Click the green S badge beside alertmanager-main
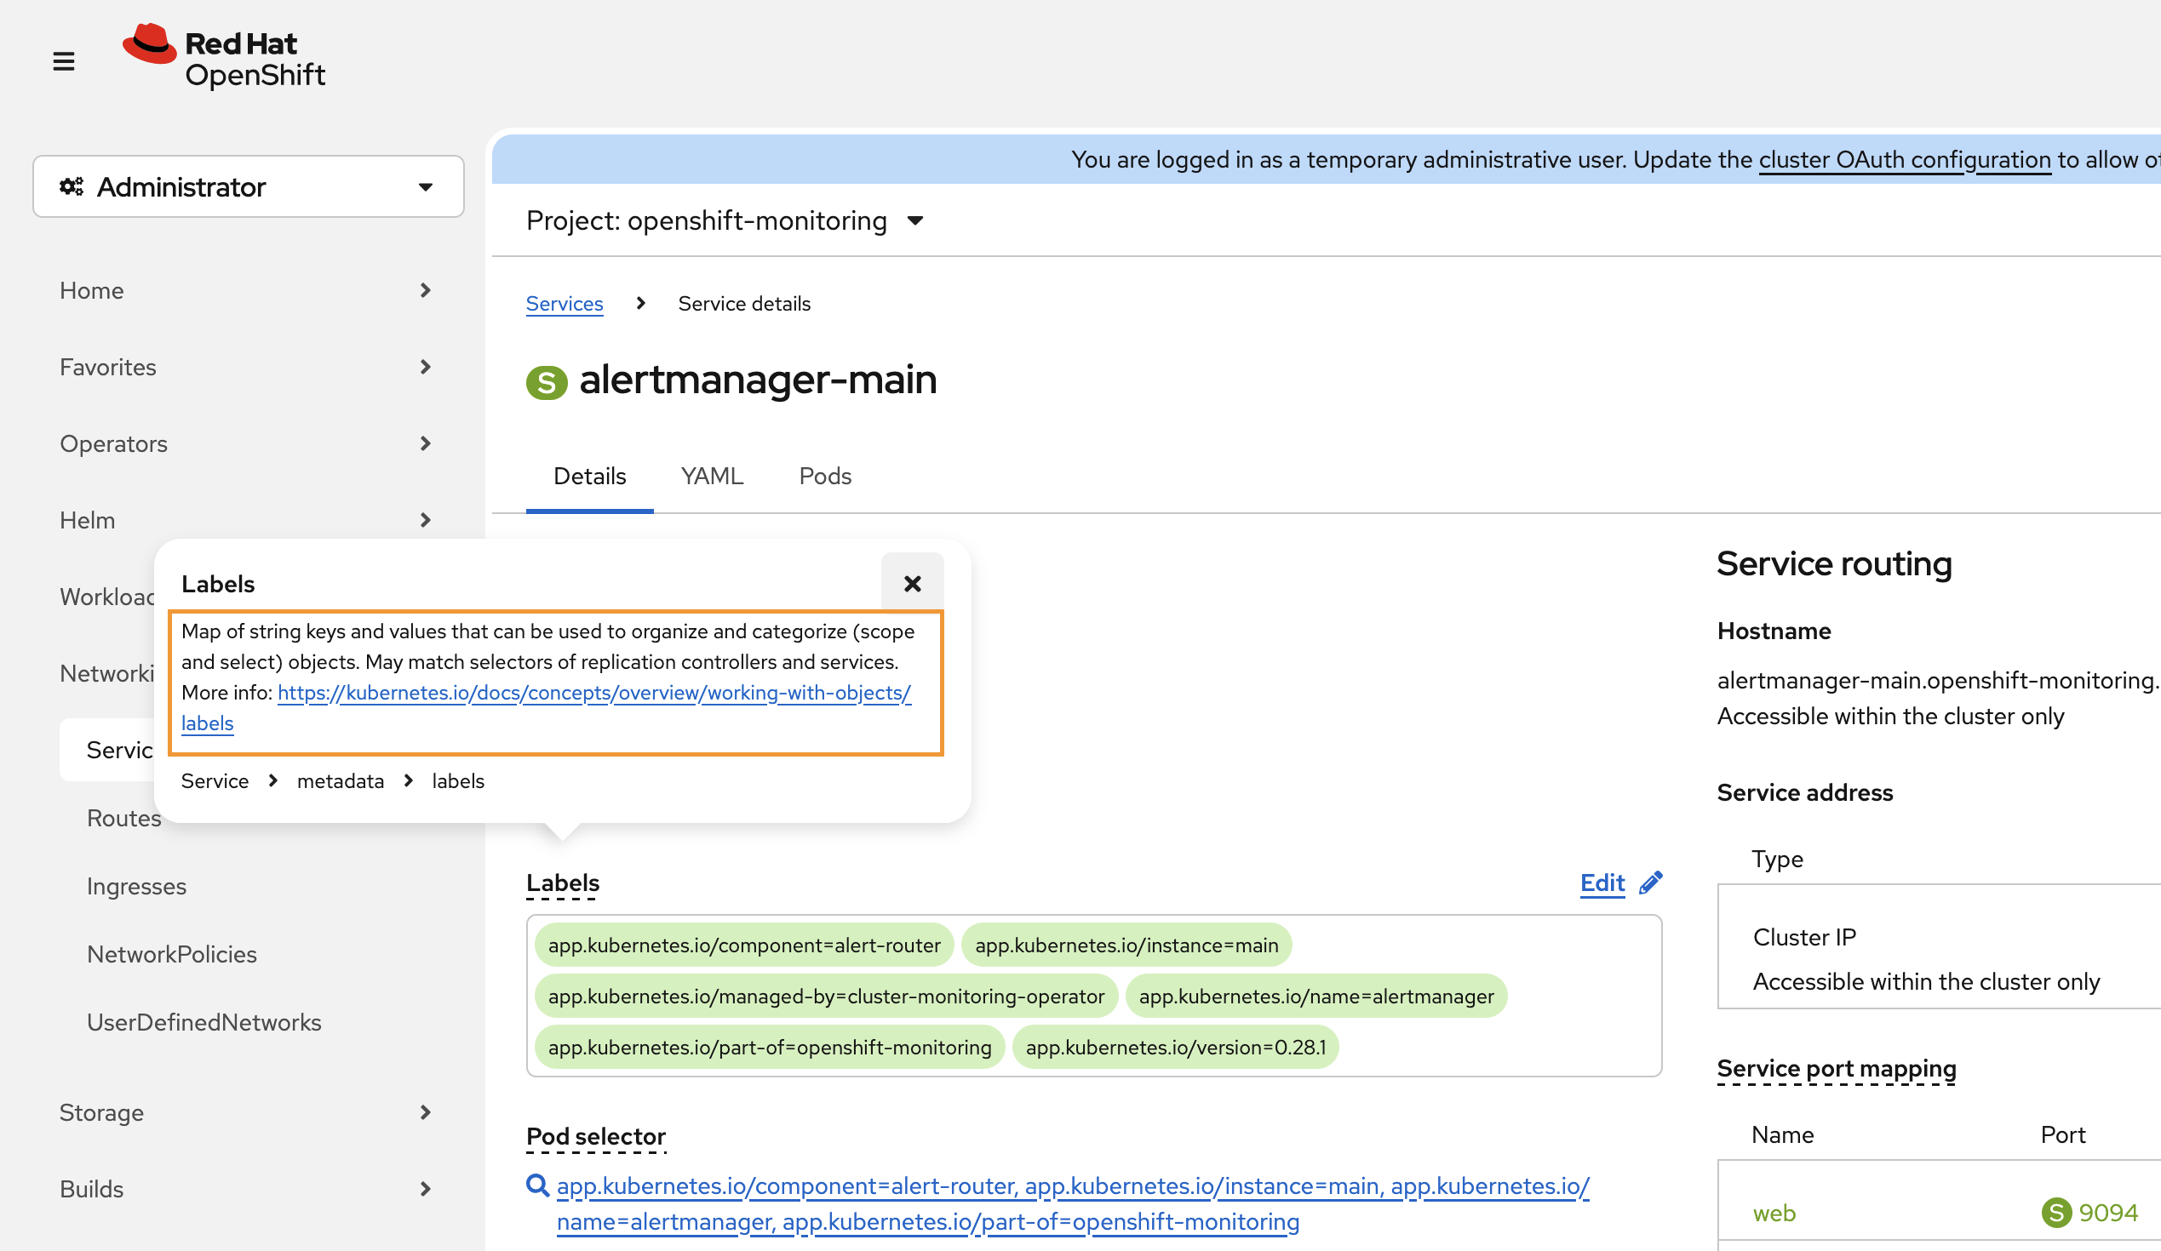The image size is (2161, 1251). coord(547,382)
